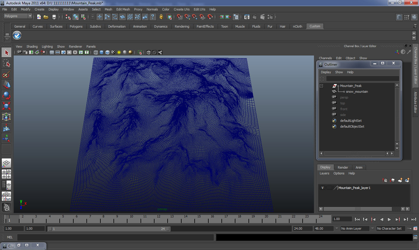The width and height of the screenshot is (419, 250).
Task: Toggle lock selection icon in status line
Action: click(161, 17)
